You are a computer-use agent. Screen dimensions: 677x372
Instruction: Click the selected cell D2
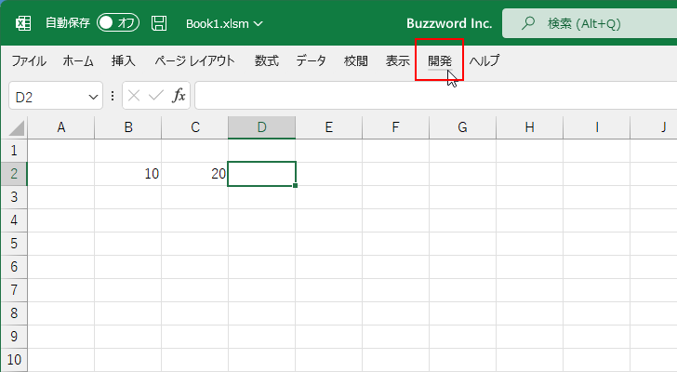pos(261,174)
